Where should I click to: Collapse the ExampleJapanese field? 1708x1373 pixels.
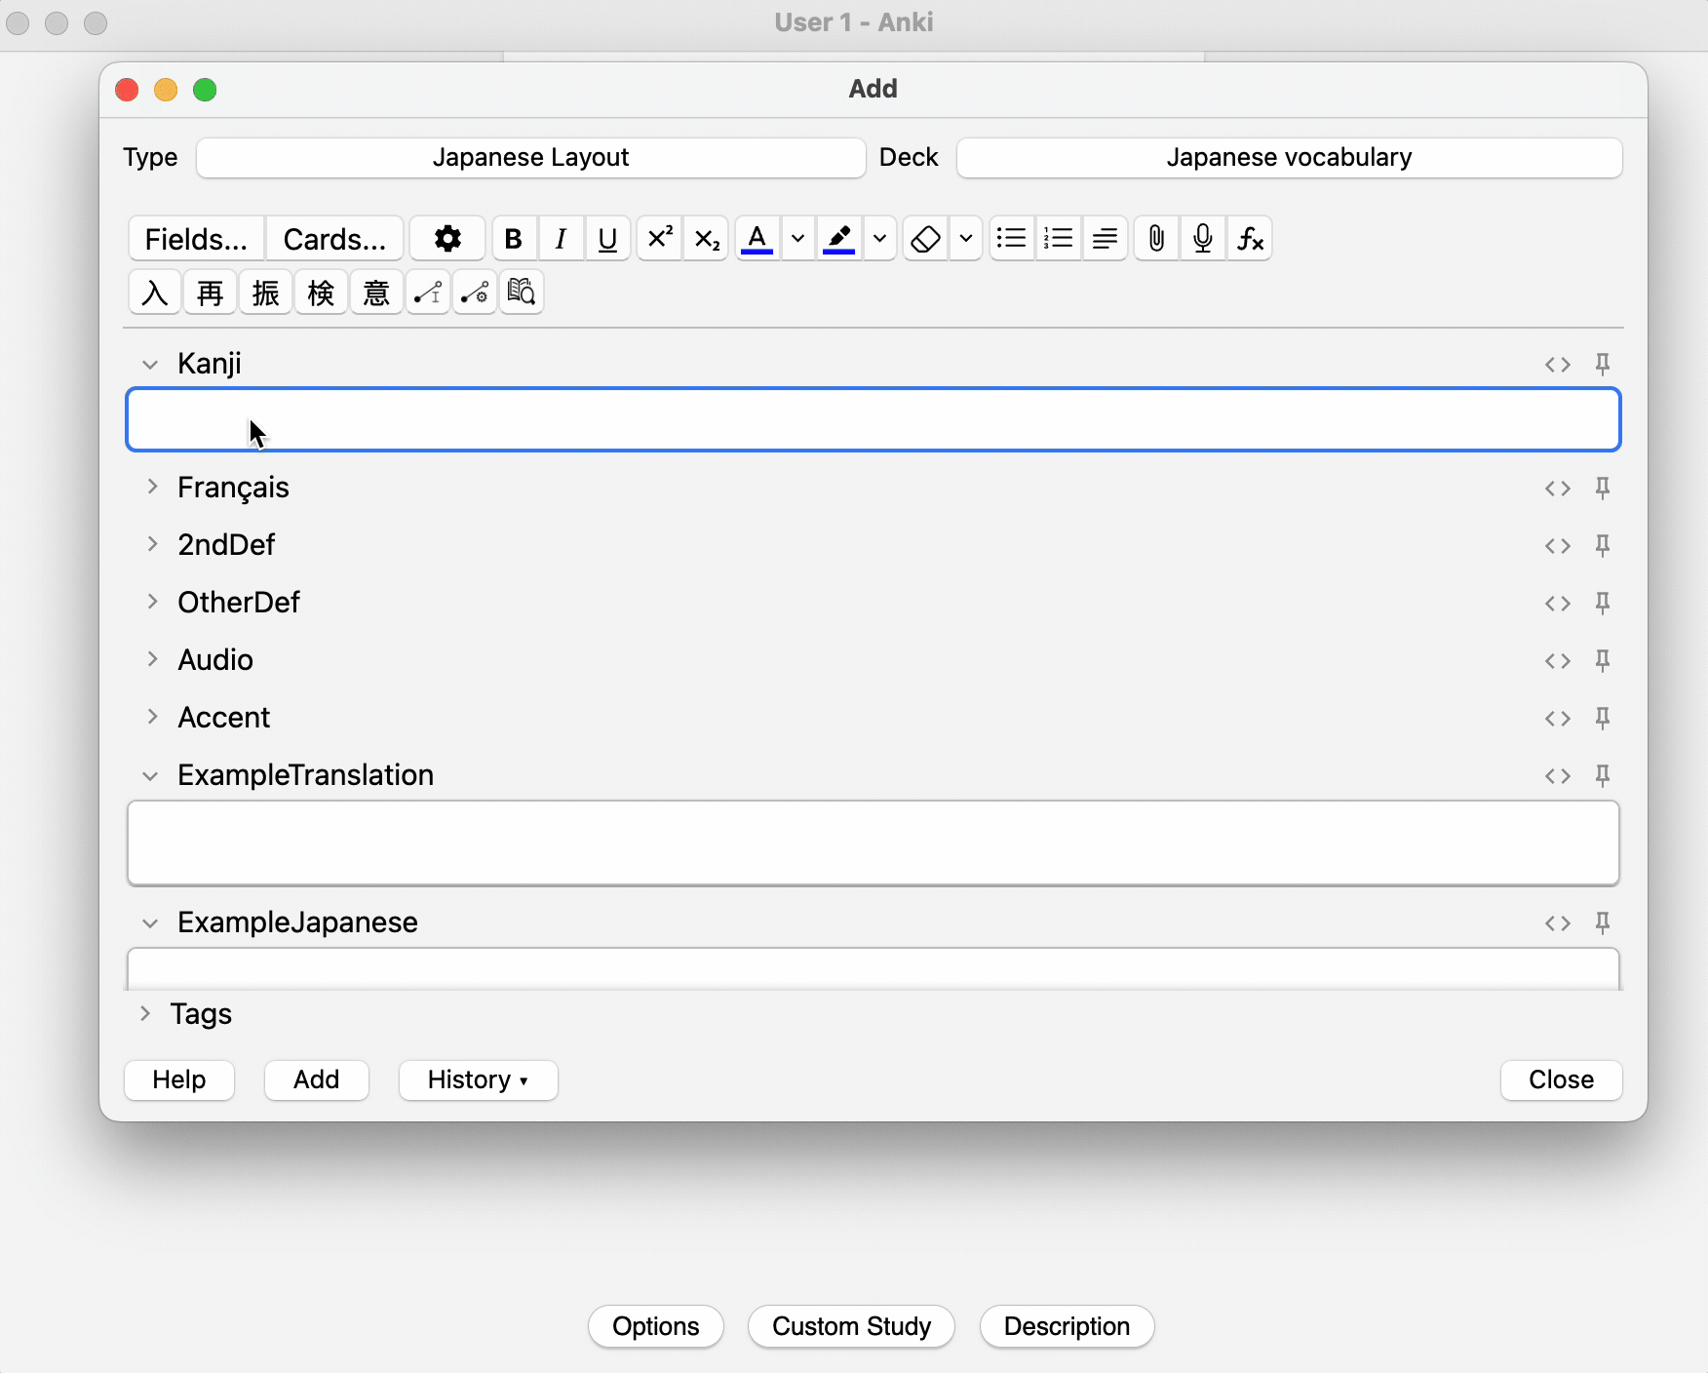pyautogui.click(x=150, y=923)
